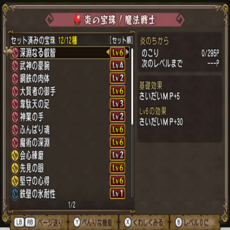Click the red flame icon beside ふんばり魂
The height and width of the screenshot is (230, 230).
(15, 129)
